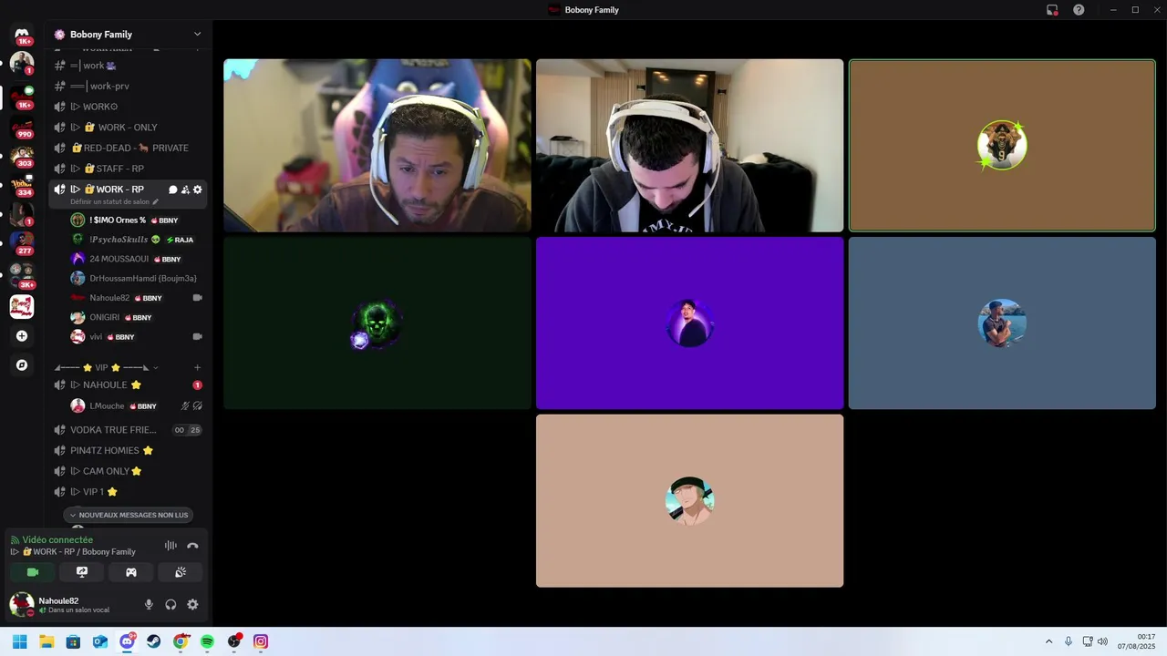Show hidden system tray icons
Image resolution: width=1167 pixels, height=656 pixels.
(x=1048, y=641)
